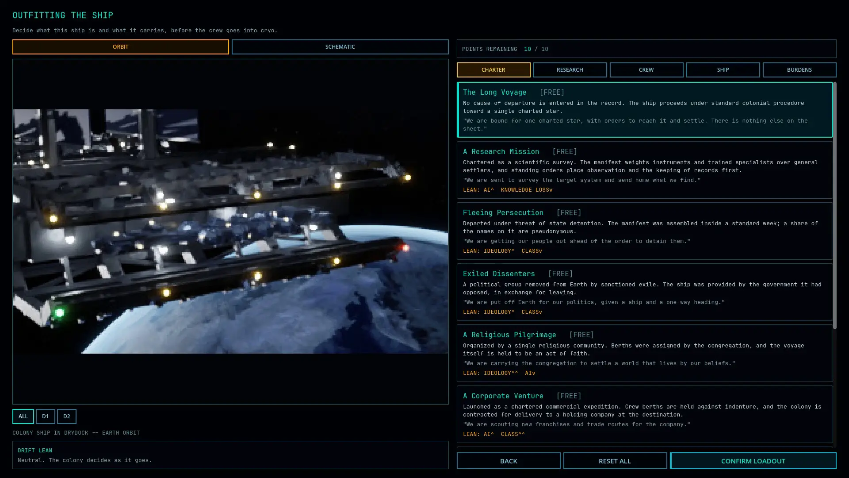Select The Long Voyage charter card
This screenshot has height=478, width=849.
(x=645, y=110)
